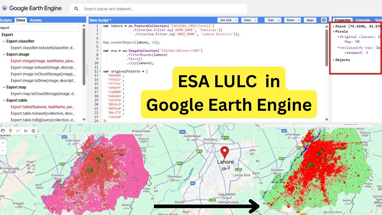Open Export.image(image, taskName...) doc entry
The height and width of the screenshot is (215, 382).
[43, 61]
